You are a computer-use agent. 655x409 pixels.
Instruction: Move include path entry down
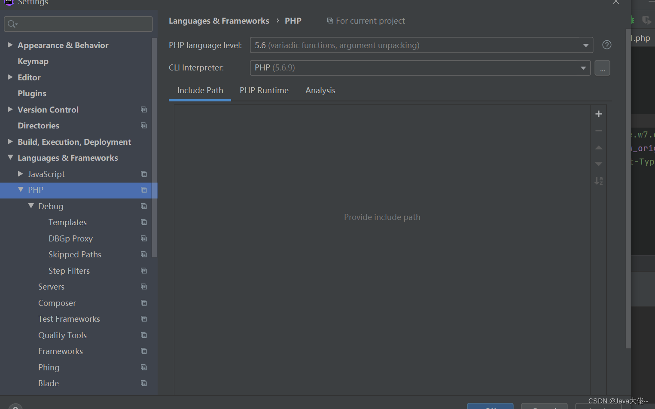coord(598,164)
